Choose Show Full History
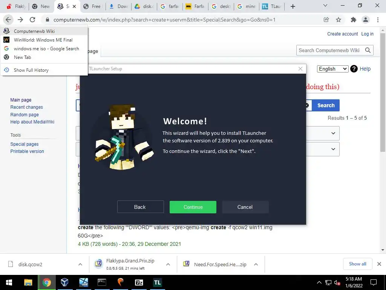This screenshot has height=290, width=386. click(x=44, y=70)
